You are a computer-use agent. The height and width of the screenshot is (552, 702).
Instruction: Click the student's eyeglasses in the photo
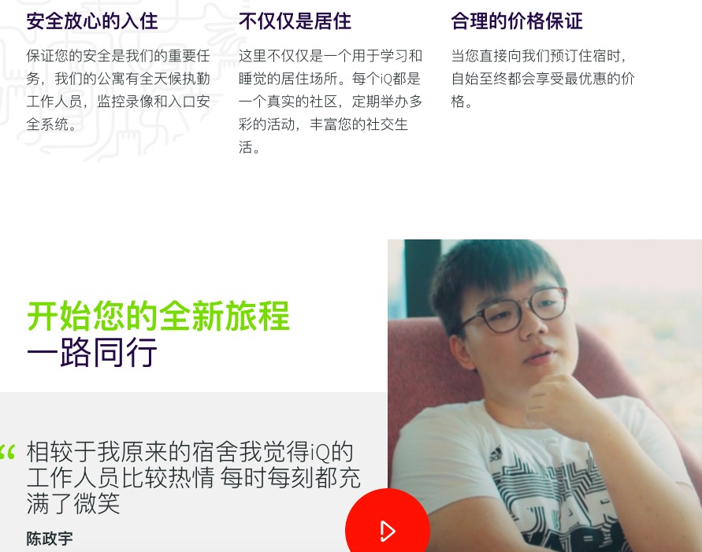[511, 310]
